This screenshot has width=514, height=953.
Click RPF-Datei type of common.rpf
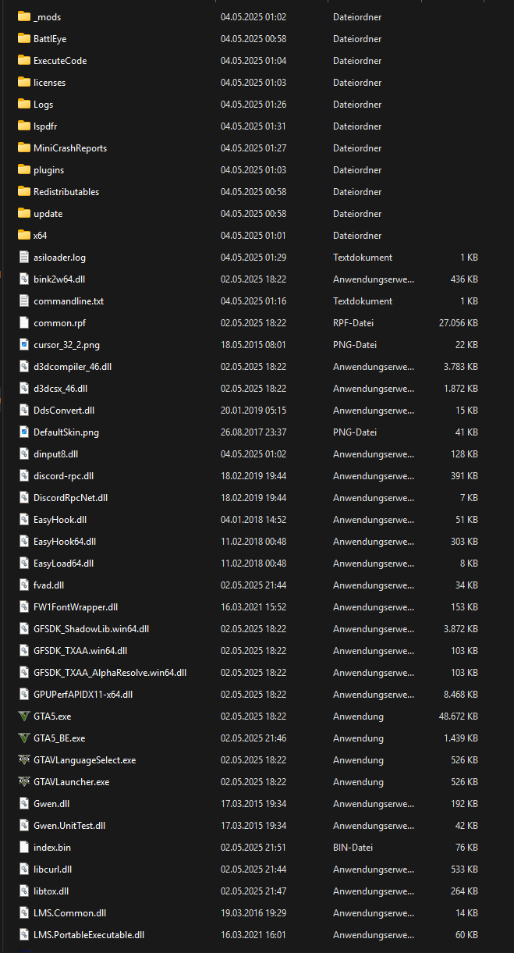(355, 322)
